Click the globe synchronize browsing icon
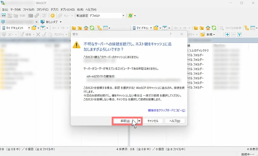The height and width of the screenshot is (156, 258). 131,16
